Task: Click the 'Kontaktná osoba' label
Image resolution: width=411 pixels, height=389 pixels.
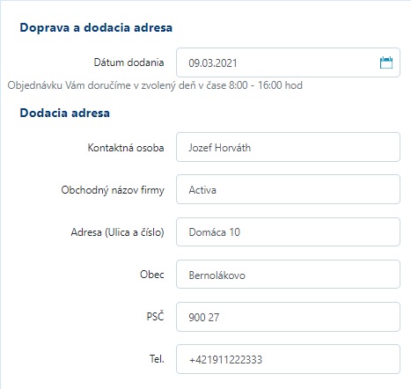Action: coord(126,147)
